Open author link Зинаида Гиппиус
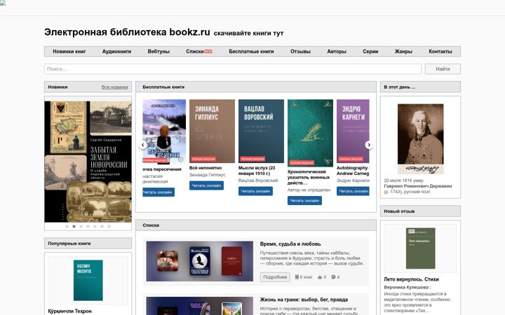Screen dimensions: 505x315 coord(208,175)
